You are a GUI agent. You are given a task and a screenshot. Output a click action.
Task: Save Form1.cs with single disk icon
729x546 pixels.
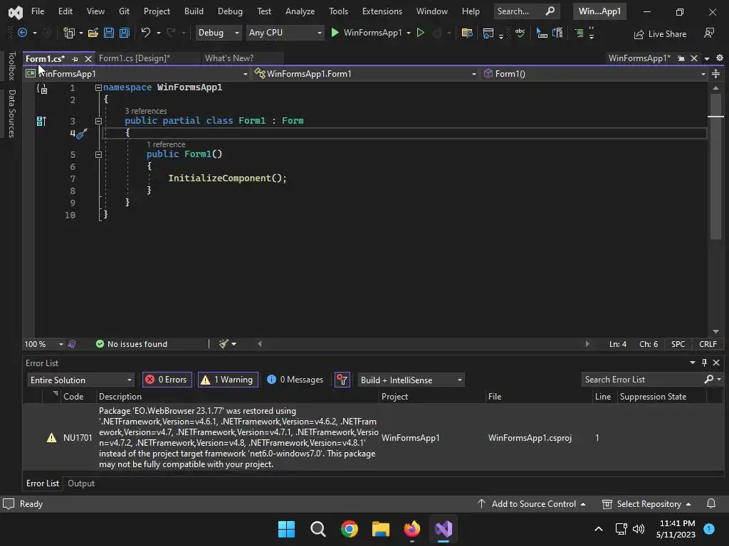tap(109, 33)
